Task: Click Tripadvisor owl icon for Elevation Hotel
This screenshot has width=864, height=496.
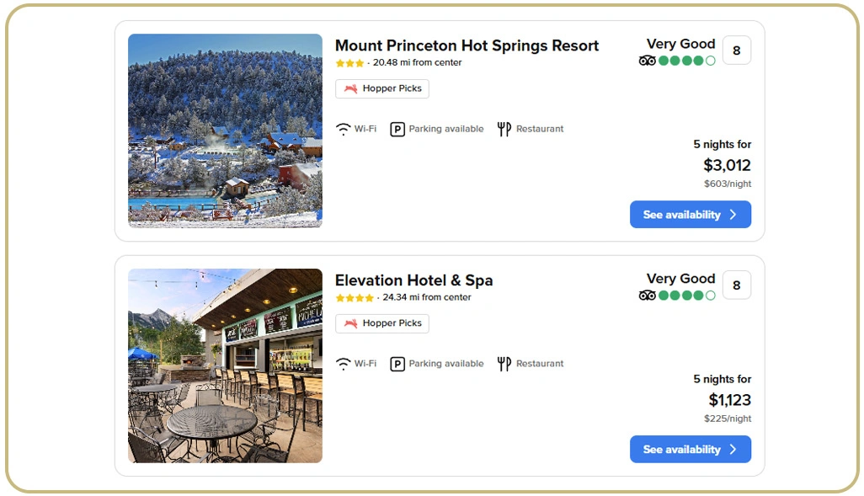Action: [x=647, y=296]
